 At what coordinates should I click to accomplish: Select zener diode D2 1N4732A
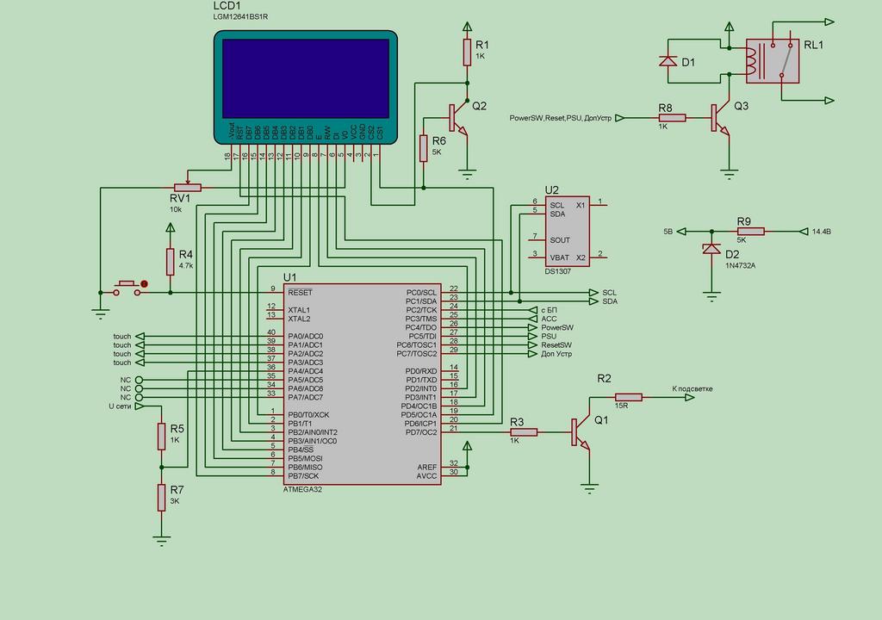(x=711, y=250)
